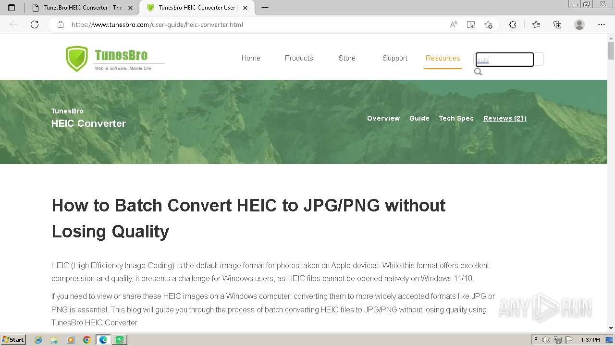Open the Reviews (21) link
Screen dimensions: 615x346
(505, 118)
